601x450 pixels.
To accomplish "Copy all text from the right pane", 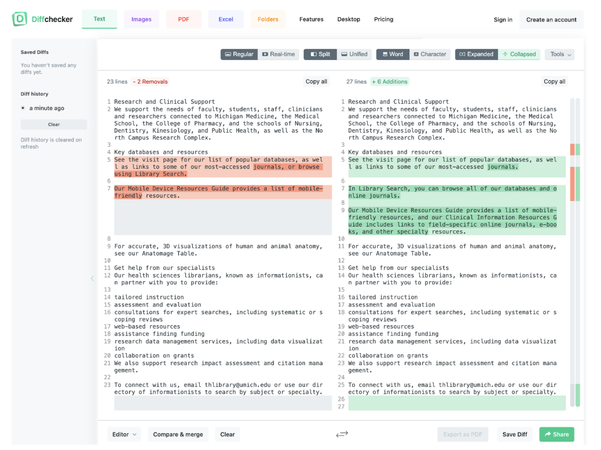I will tap(554, 81).
